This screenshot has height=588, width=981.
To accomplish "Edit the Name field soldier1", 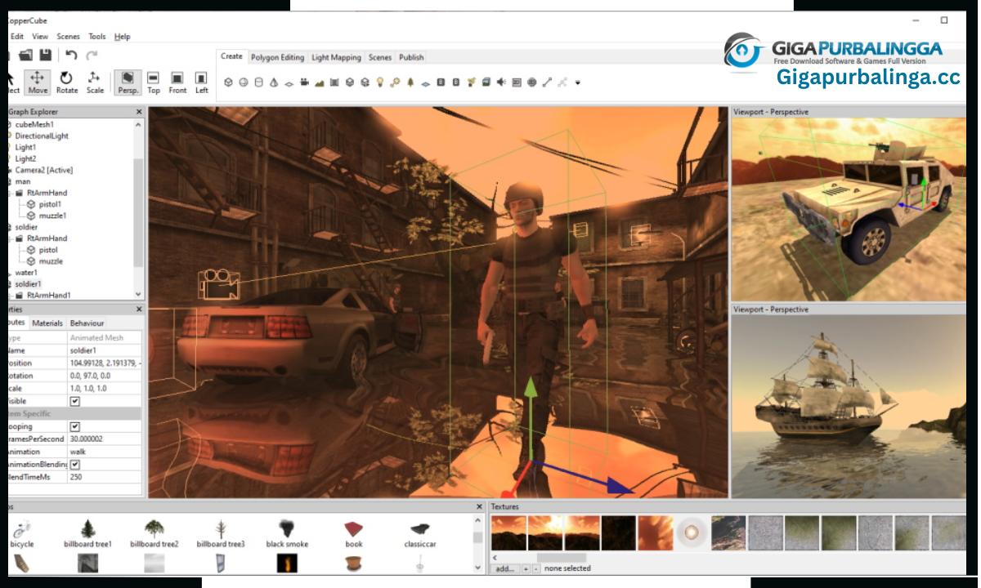I will pyautogui.click(x=105, y=350).
